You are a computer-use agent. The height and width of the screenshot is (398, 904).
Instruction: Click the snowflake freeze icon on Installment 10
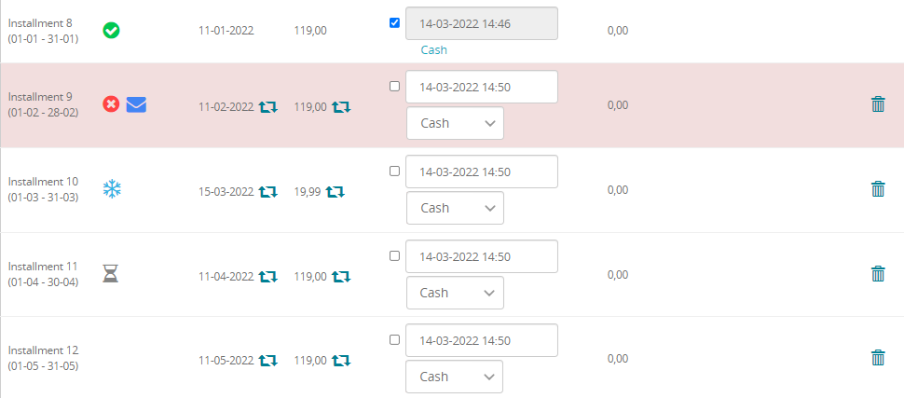pyautogui.click(x=112, y=189)
